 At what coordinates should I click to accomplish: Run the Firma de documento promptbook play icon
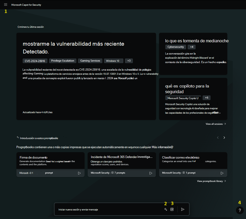tap(79, 173)
